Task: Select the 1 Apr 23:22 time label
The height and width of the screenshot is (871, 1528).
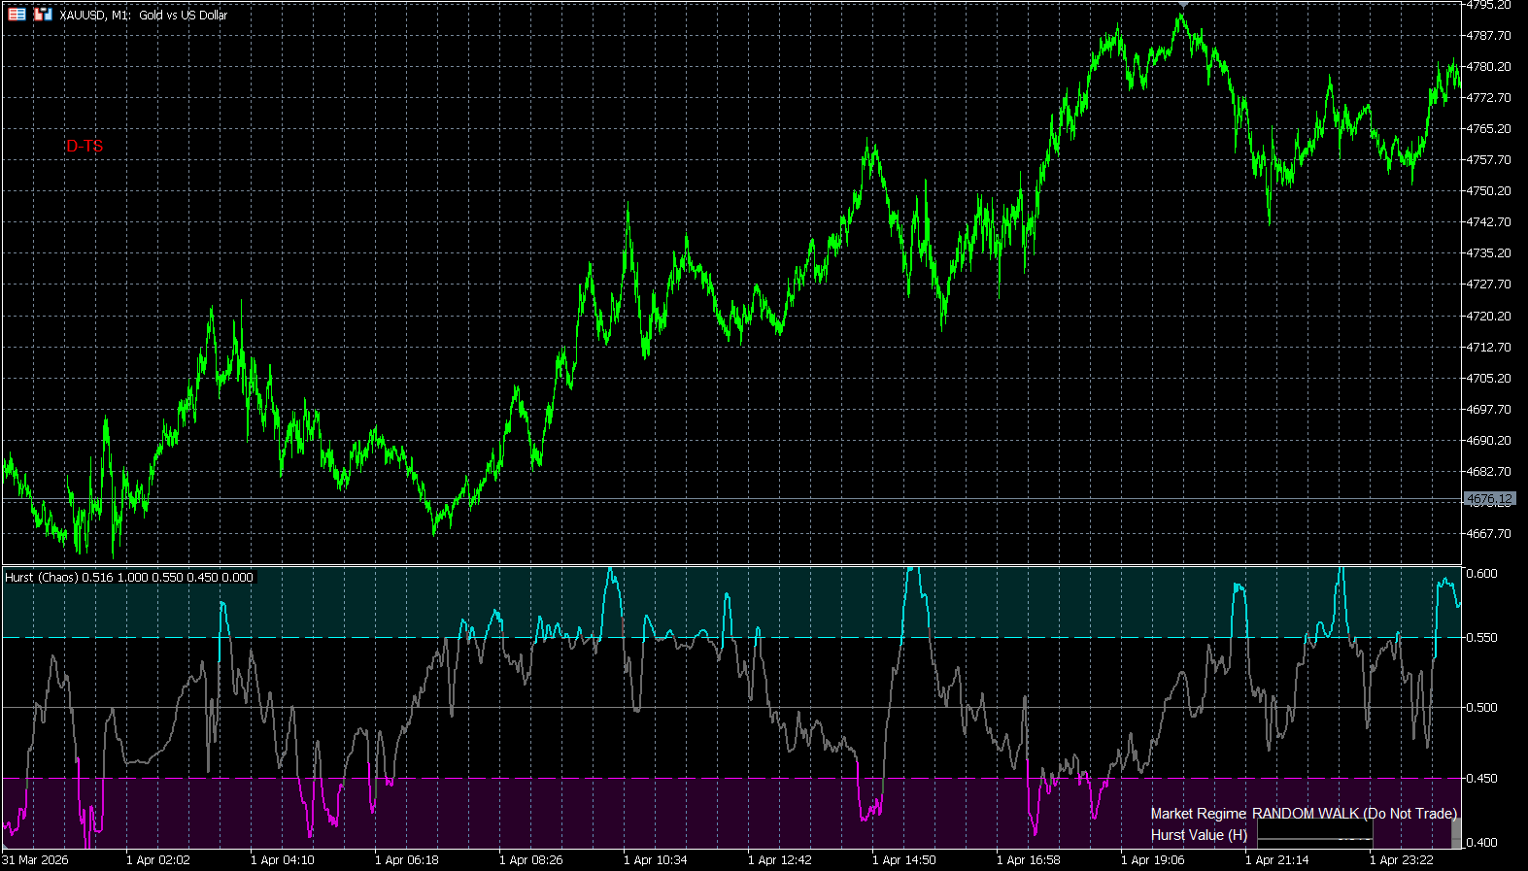Action: coord(1401,859)
